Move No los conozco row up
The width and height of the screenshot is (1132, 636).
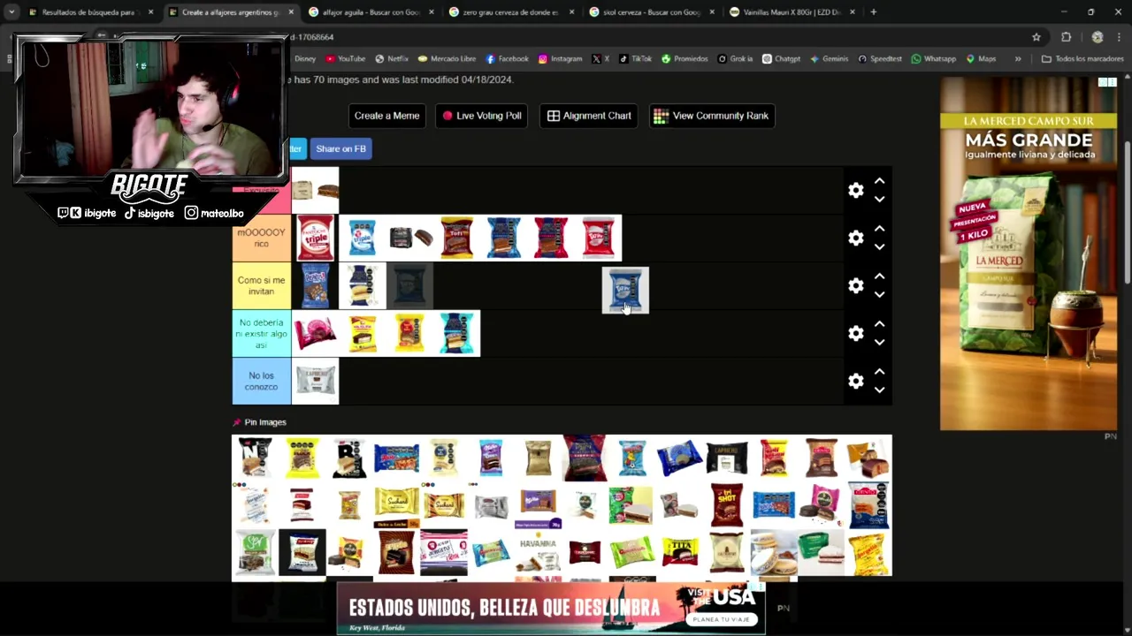click(879, 372)
